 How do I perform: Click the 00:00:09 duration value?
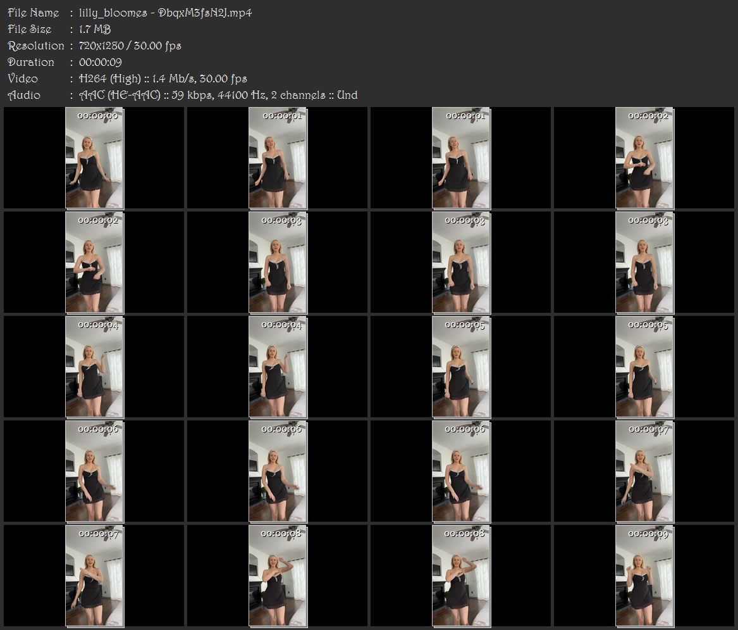coord(101,62)
